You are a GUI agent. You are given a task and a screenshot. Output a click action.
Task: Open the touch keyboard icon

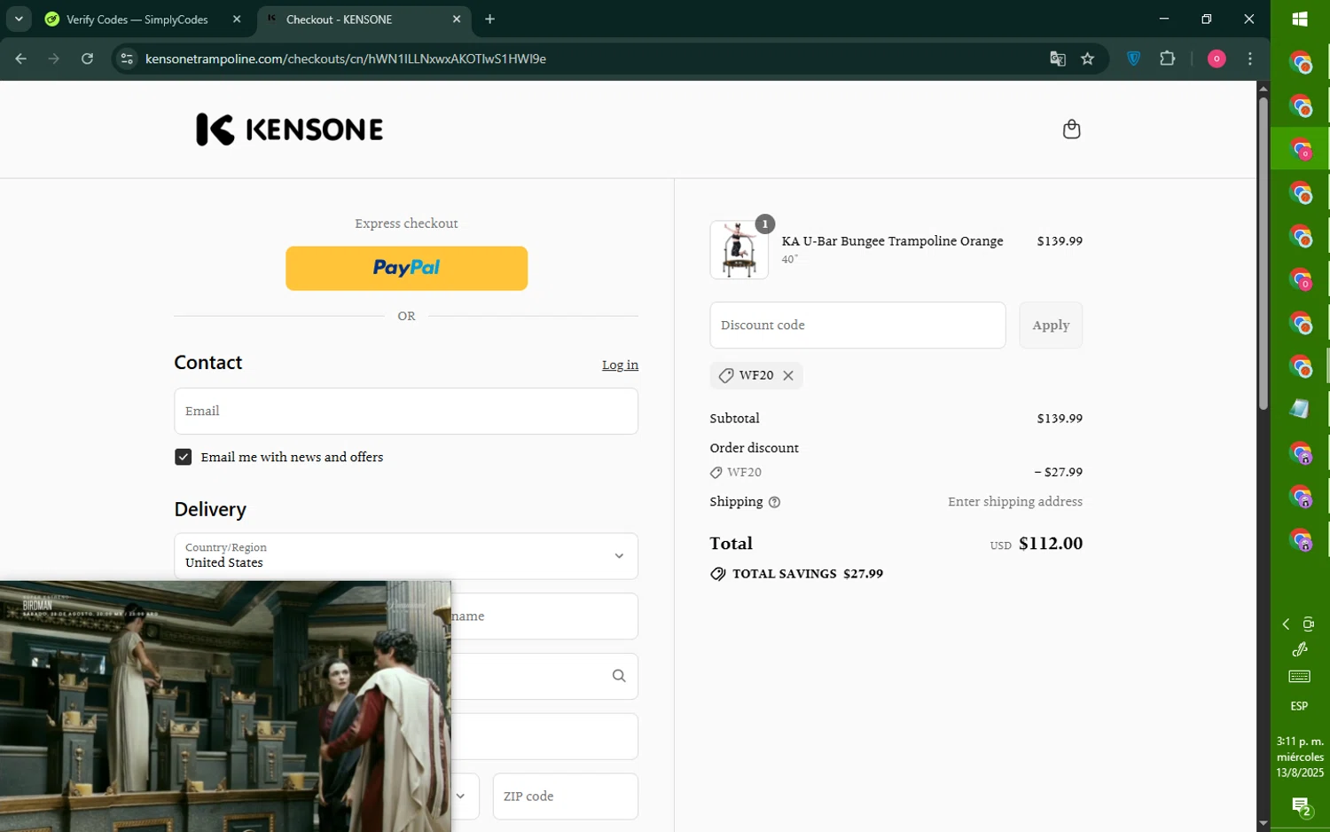1300,677
